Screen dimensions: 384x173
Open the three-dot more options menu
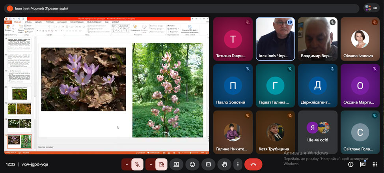tap(237, 164)
